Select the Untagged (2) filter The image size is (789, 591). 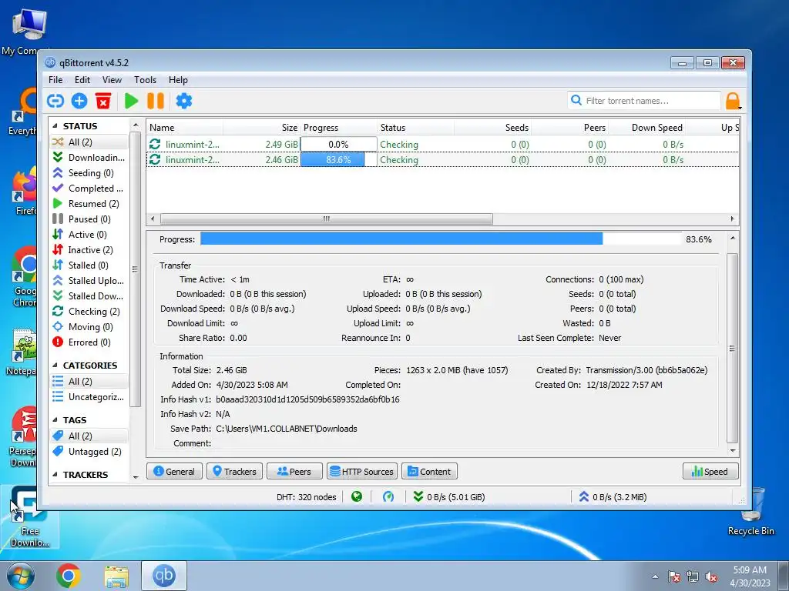coord(89,451)
